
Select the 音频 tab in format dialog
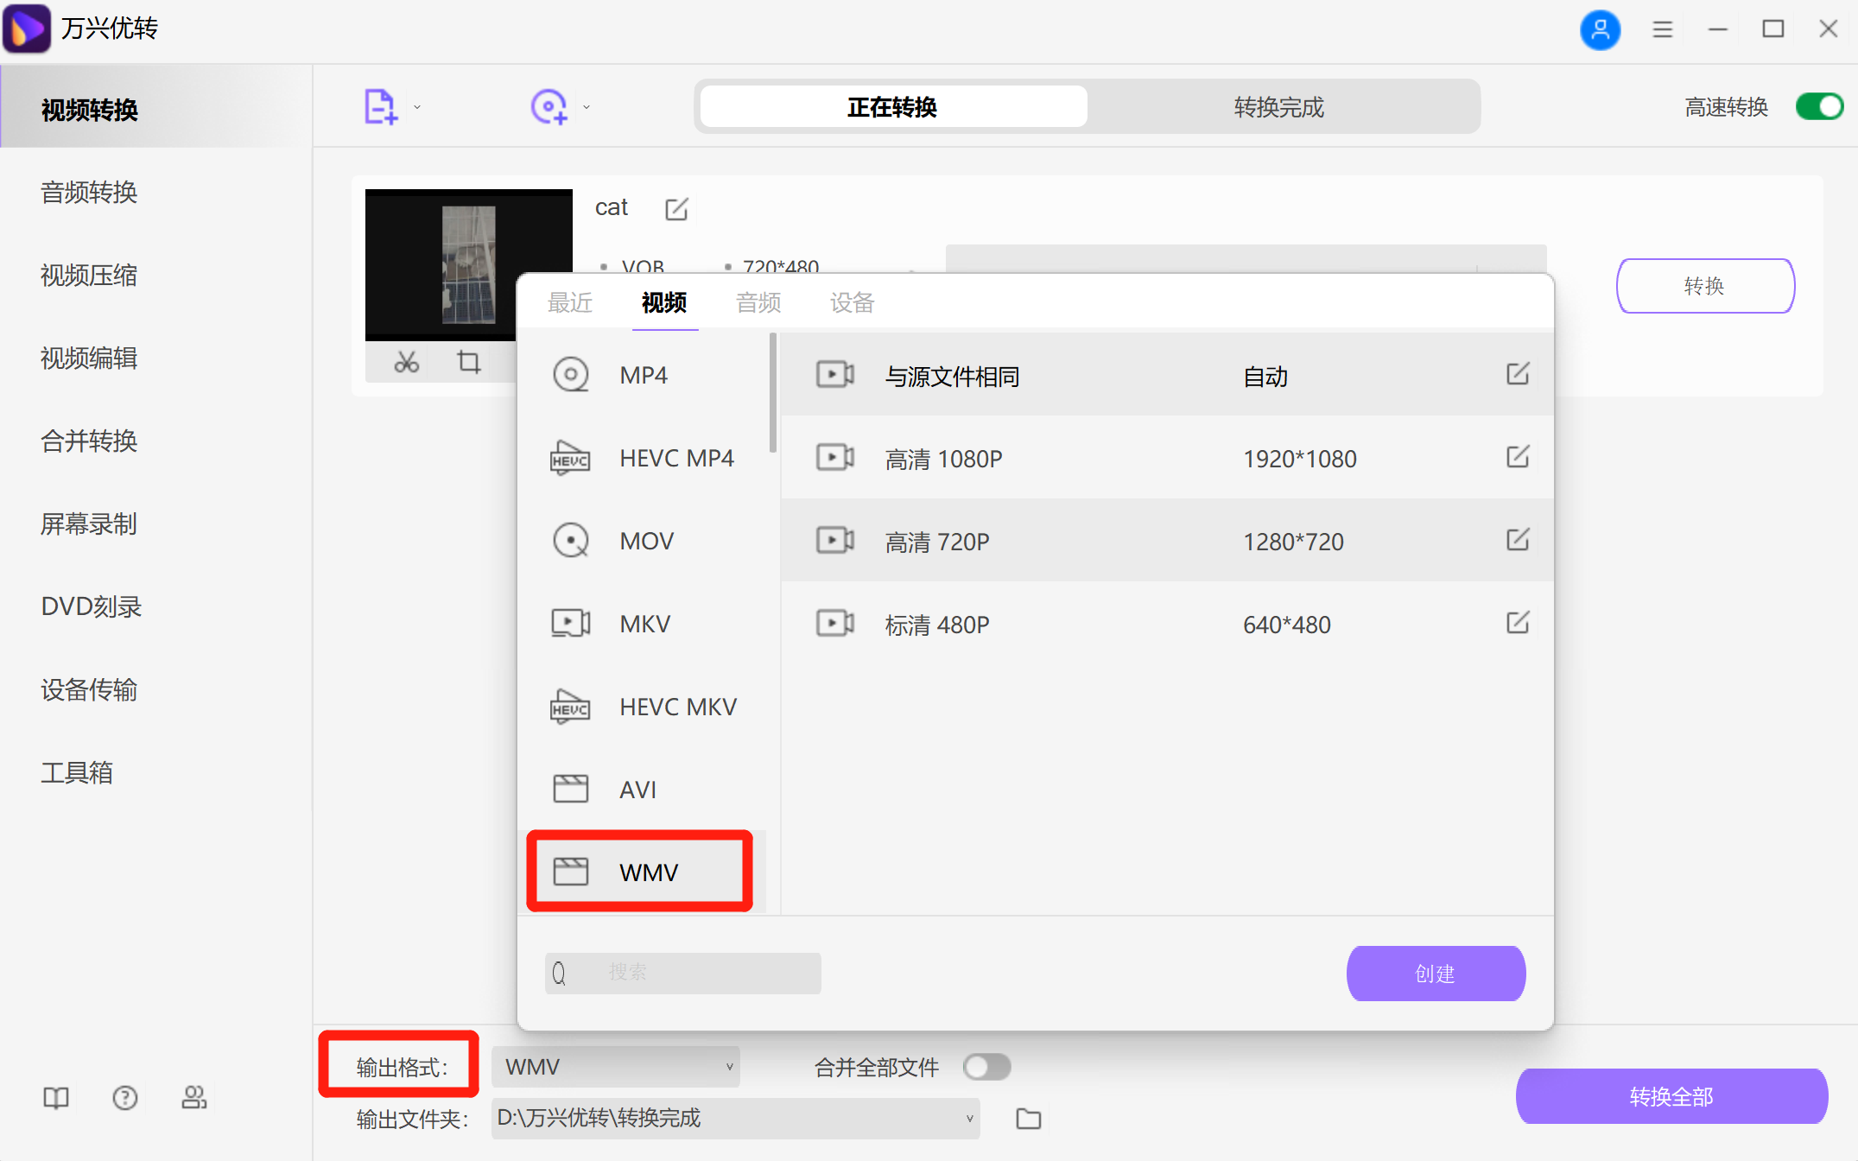pyautogui.click(x=758, y=302)
